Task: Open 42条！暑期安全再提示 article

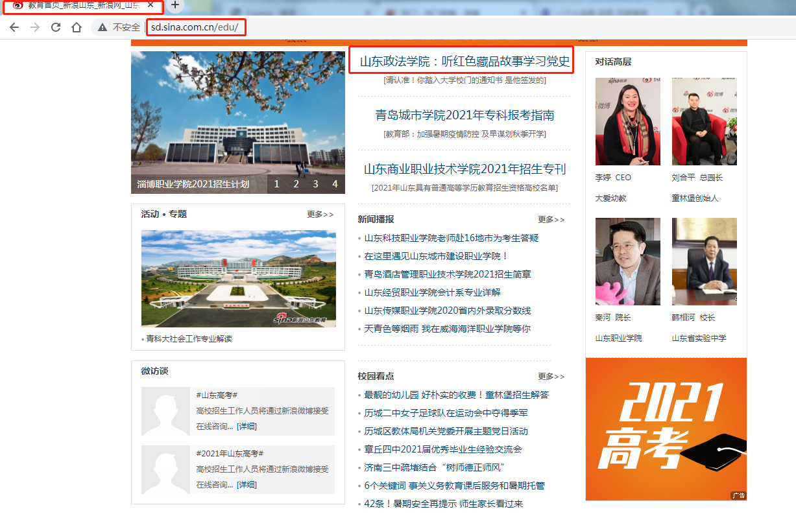Action: [x=443, y=504]
